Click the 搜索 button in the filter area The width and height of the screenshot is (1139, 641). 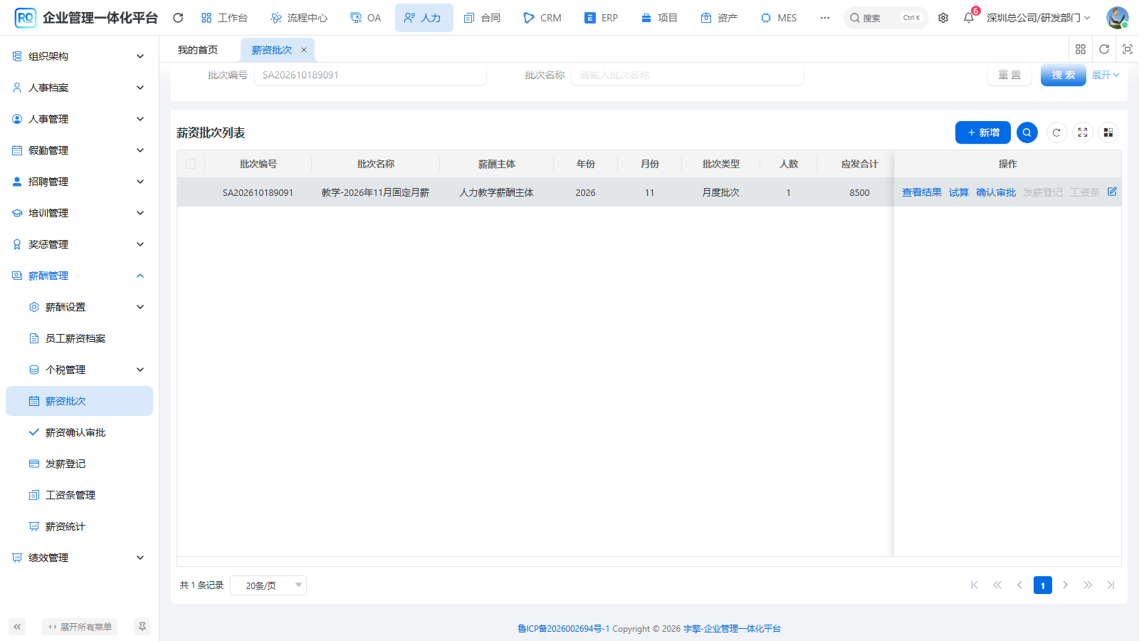[x=1064, y=75]
